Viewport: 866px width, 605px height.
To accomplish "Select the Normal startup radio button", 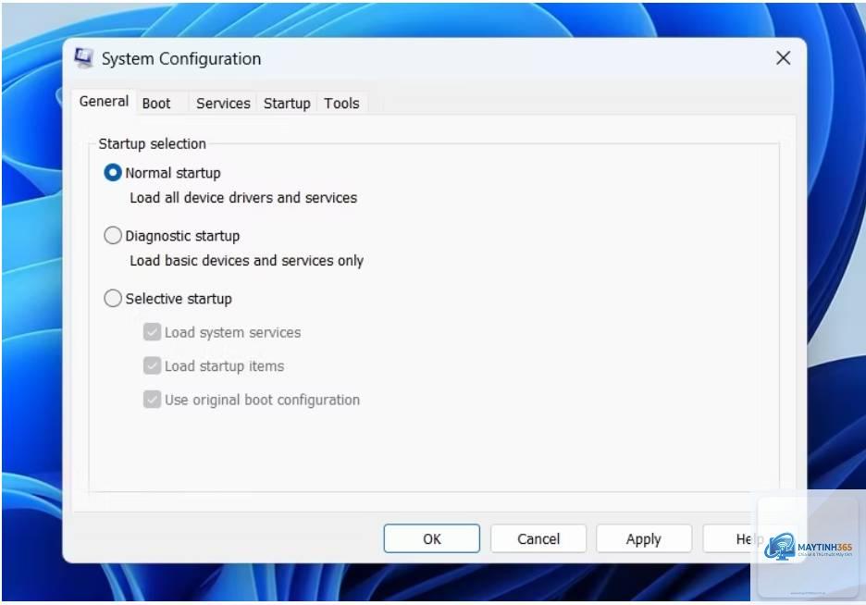I will coord(113,173).
